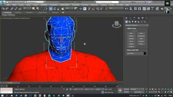Select the Select and Link tool
173x97 pixels.
coord(12,9)
